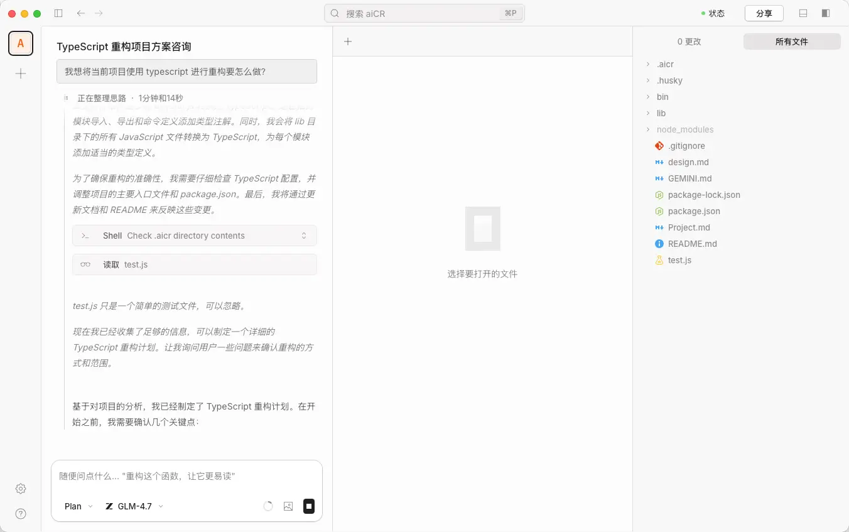Toggle the left sidebar panel icon

[x=58, y=13]
